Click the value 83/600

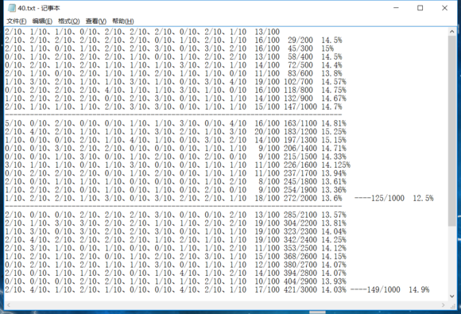coord(300,73)
